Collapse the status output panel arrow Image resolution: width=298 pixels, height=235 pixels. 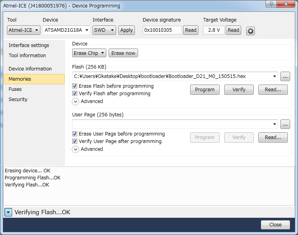8,212
